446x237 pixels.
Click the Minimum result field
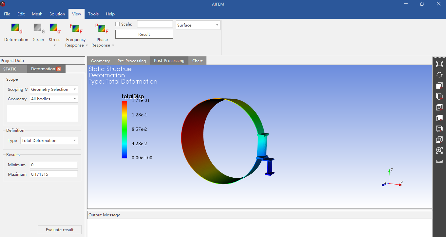tap(54, 165)
